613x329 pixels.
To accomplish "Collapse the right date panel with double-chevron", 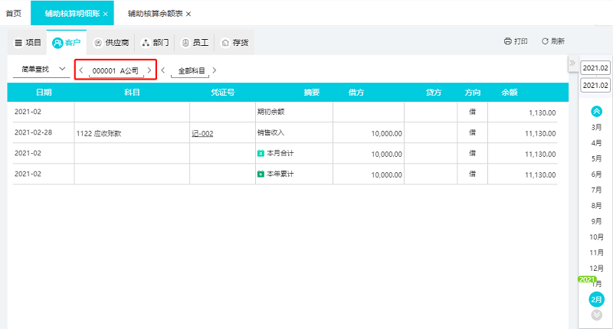I will [572, 63].
